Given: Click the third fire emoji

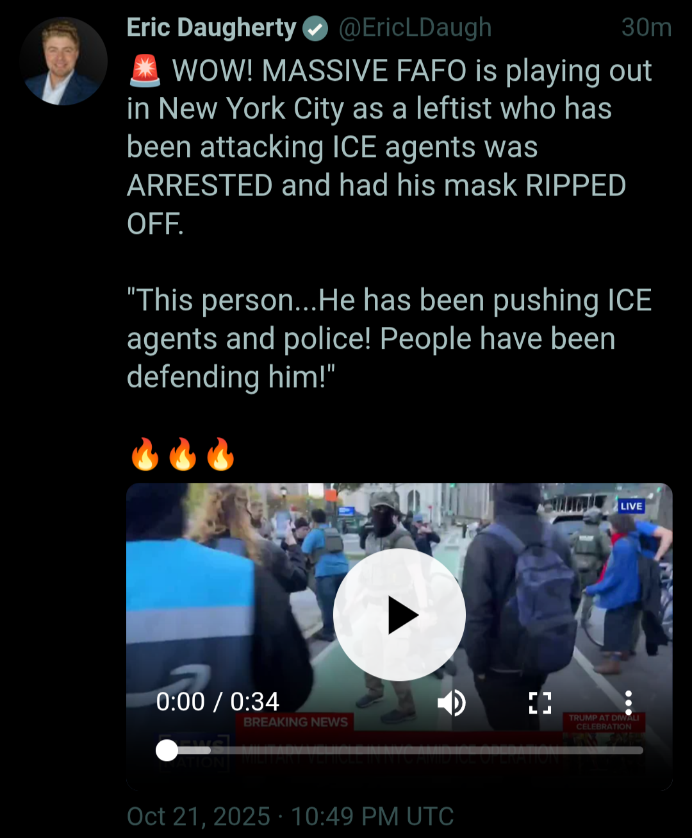Looking at the screenshot, I should pyautogui.click(x=220, y=454).
